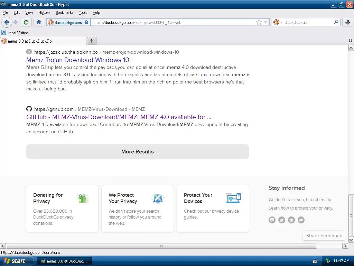Click the gift box icon on donation card

pyautogui.click(x=83, y=198)
